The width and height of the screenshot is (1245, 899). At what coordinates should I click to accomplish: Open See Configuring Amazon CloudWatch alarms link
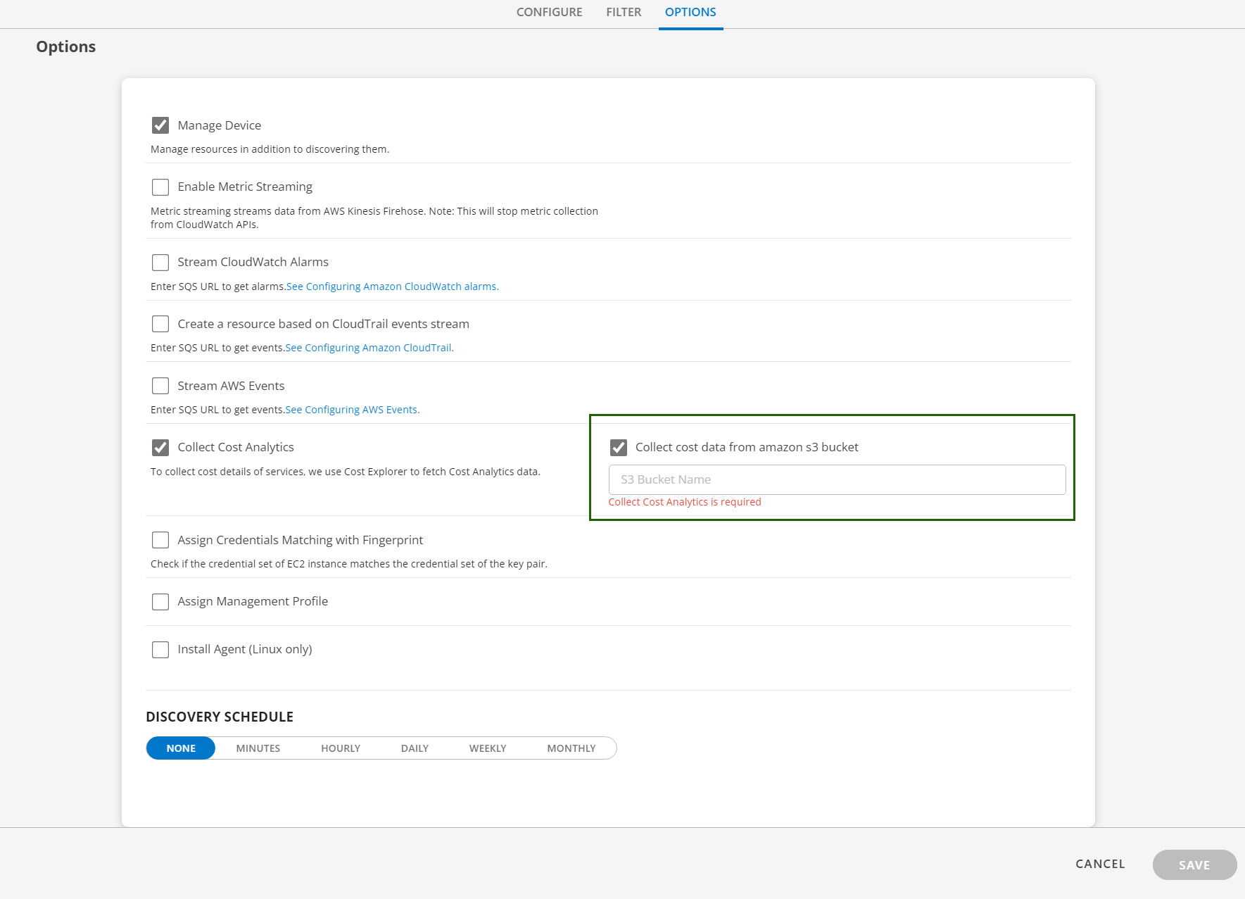click(392, 287)
